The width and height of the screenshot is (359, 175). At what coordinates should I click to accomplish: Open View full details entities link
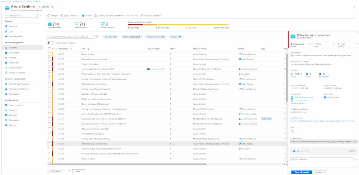coord(298,104)
